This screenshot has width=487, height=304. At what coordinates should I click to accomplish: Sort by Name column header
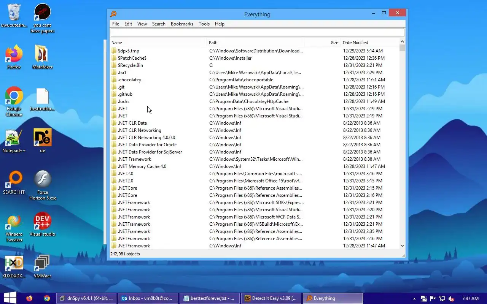[159, 43]
